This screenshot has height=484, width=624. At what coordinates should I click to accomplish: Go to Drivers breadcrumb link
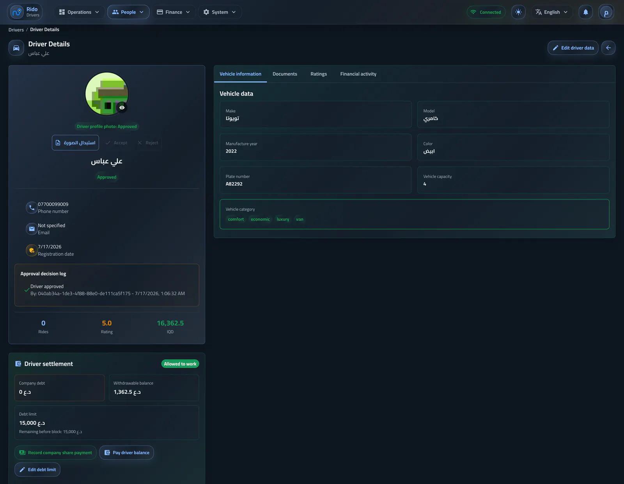[x=16, y=30]
